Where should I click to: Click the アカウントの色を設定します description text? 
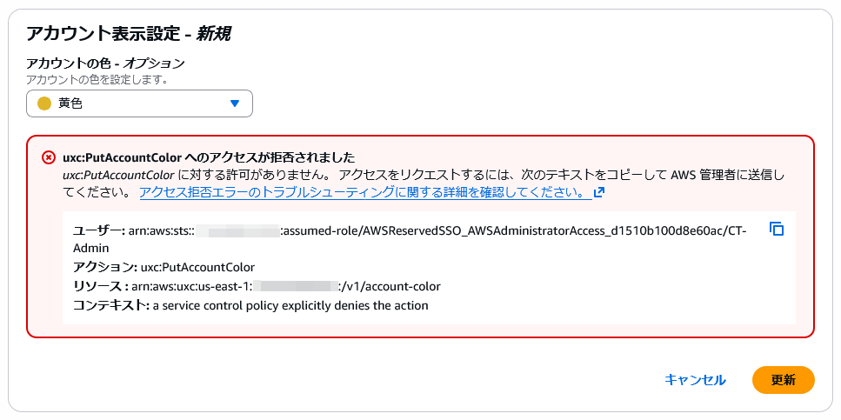tap(97, 79)
